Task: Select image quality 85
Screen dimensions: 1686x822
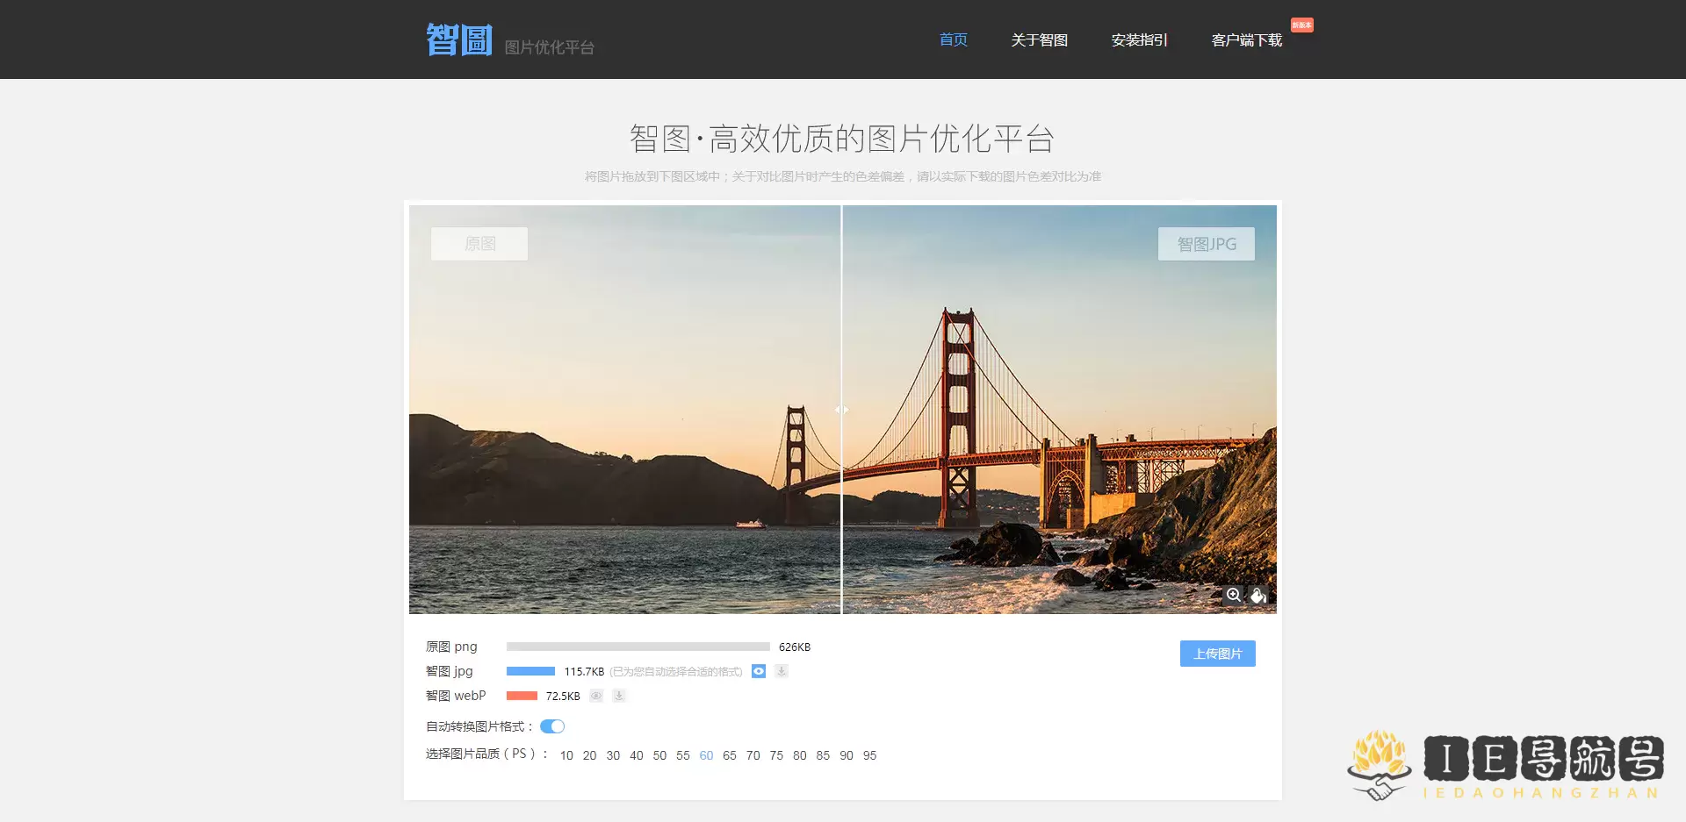Action: (x=823, y=755)
